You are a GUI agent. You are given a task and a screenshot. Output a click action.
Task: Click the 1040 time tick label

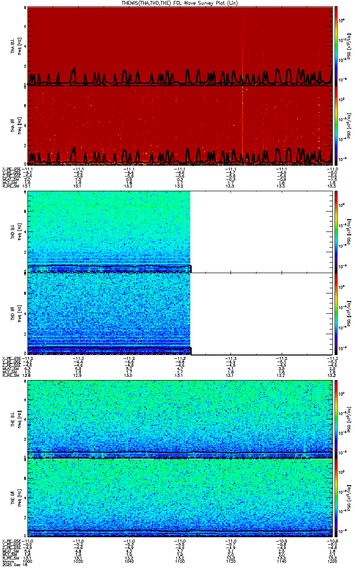pyautogui.click(x=129, y=561)
